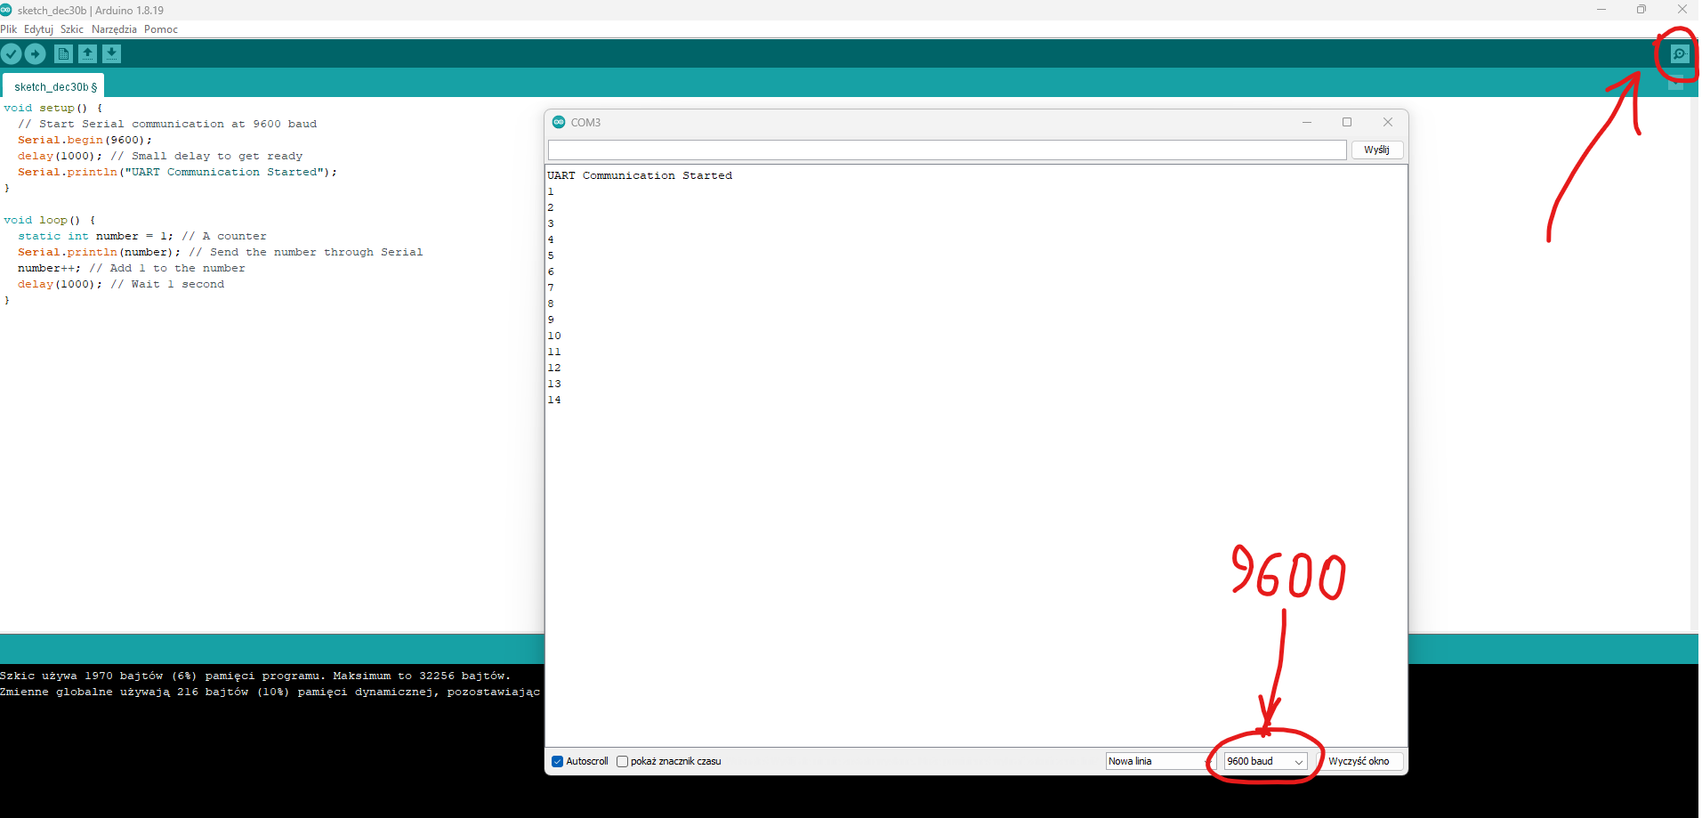
Task: Click the Verify sketch checkmark icon
Action: pyautogui.click(x=11, y=54)
